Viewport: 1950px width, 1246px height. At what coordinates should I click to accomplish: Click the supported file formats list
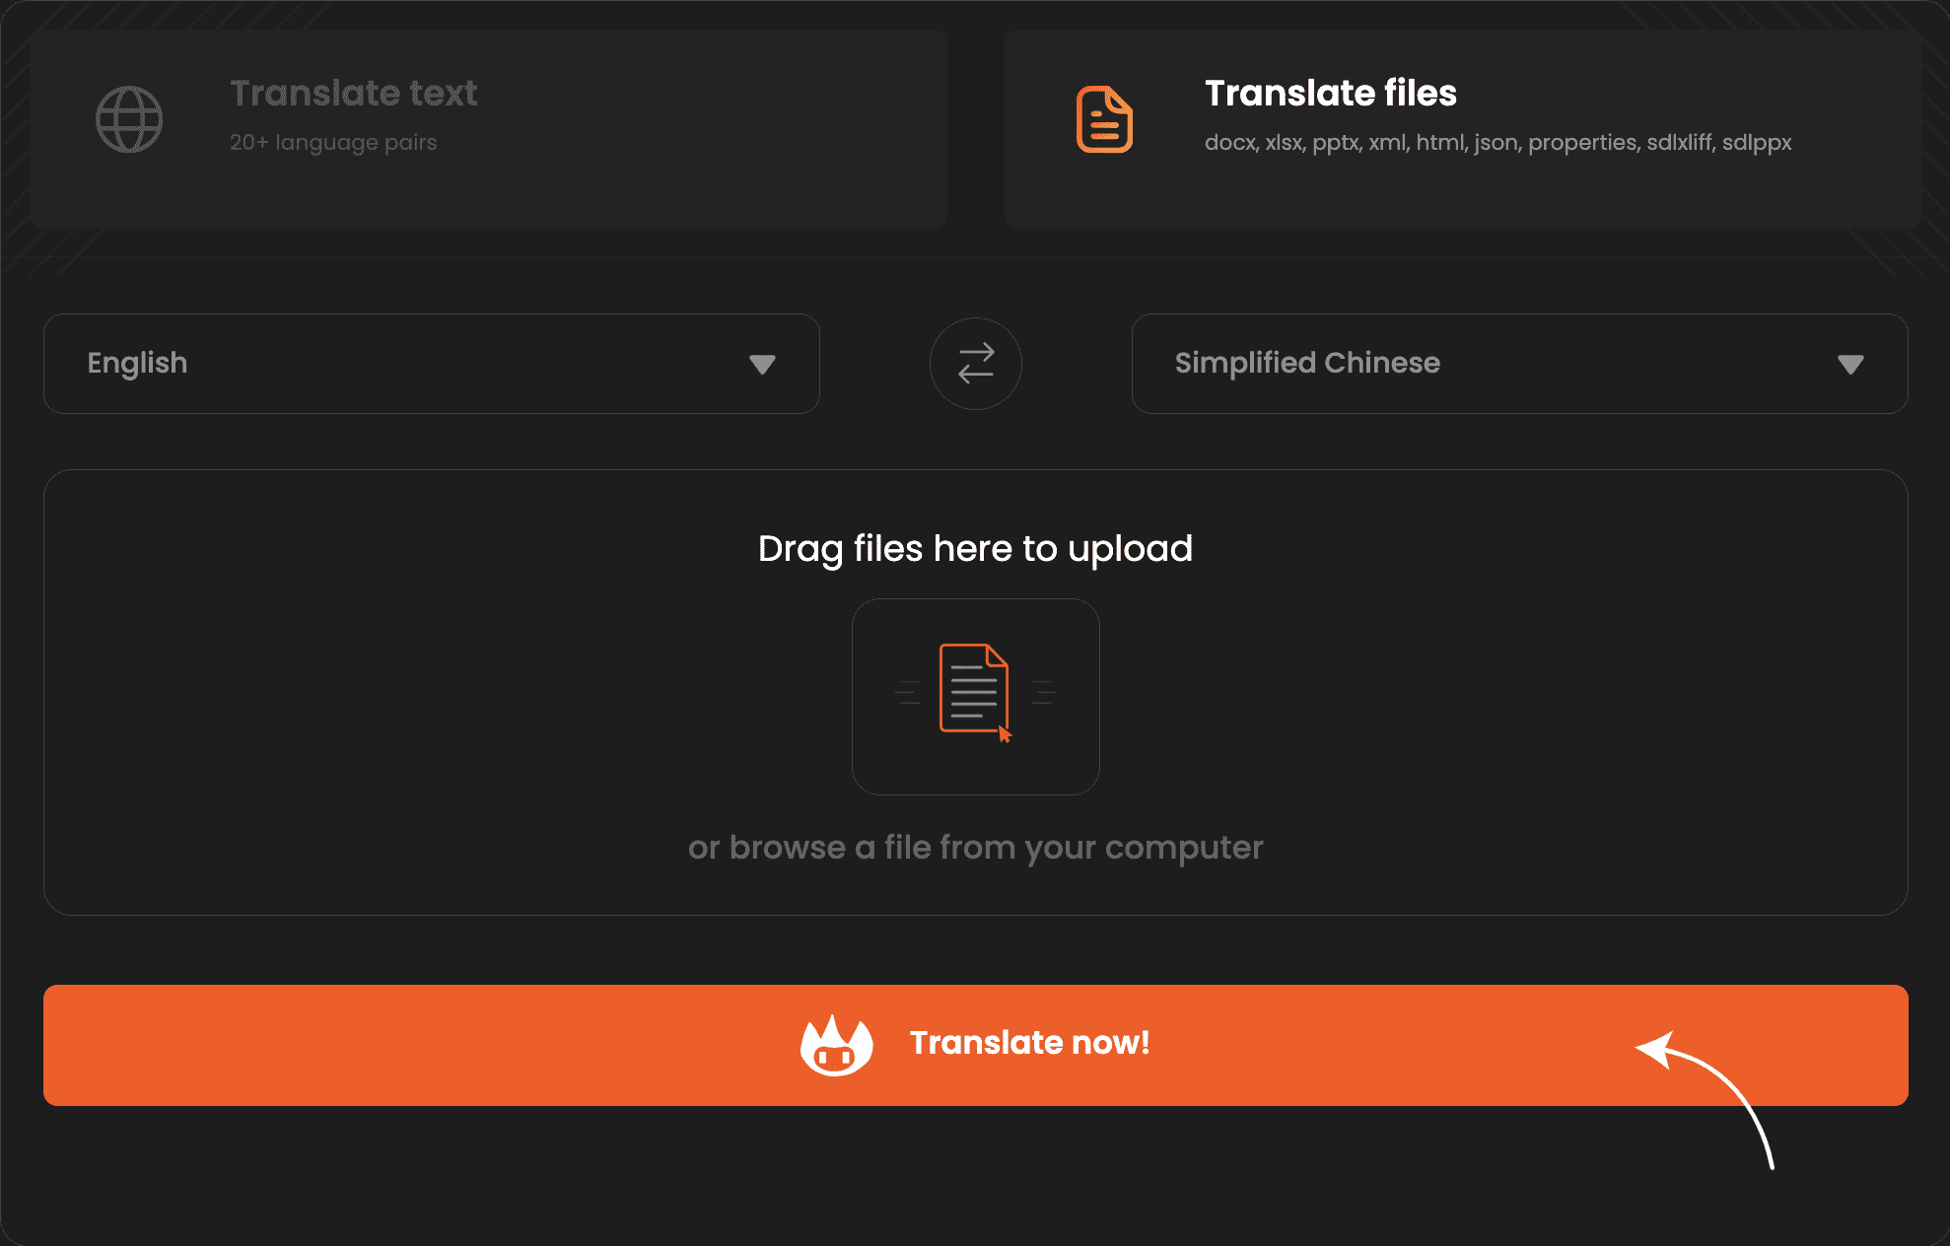click(x=1497, y=143)
